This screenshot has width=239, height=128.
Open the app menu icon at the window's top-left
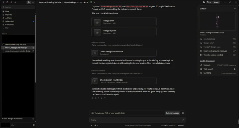[3, 2]
